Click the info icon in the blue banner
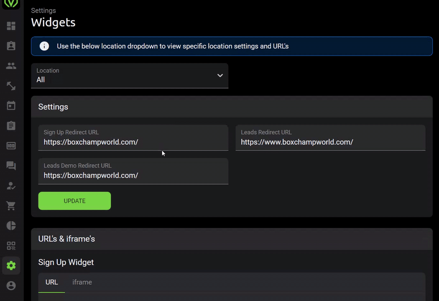The width and height of the screenshot is (439, 301). click(x=44, y=46)
